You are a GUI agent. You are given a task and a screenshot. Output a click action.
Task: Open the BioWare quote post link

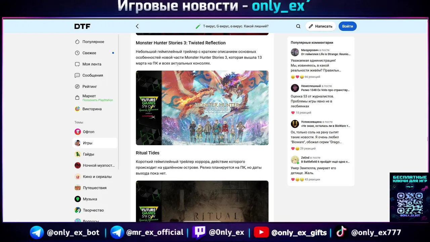(326, 126)
